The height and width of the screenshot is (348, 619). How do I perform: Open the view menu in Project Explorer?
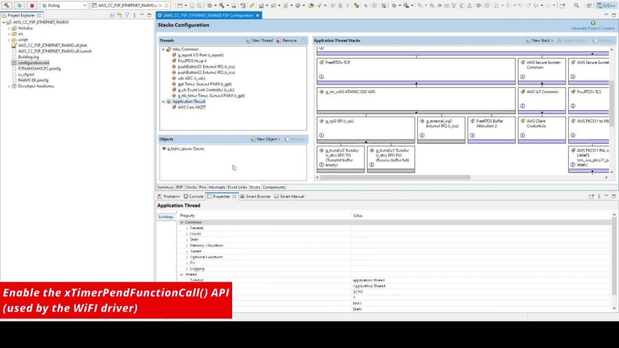[x=134, y=15]
